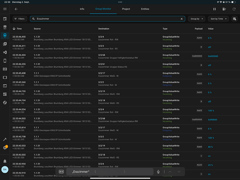Open the VS Code editor sidebar icon

(x=5, y=52)
